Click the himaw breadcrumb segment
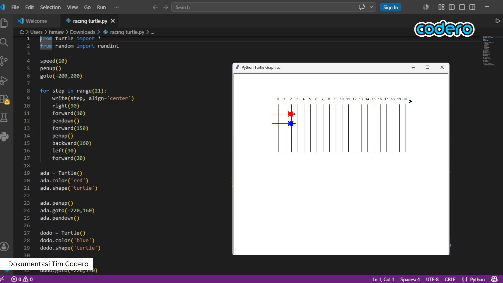This screenshot has height=283, width=503. tap(56, 32)
